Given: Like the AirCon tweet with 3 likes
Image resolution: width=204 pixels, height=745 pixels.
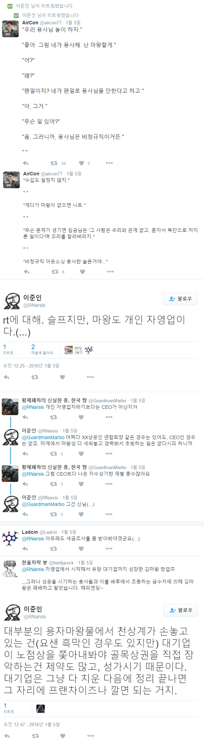Looking at the screenshot, I should [x=82, y=163].
